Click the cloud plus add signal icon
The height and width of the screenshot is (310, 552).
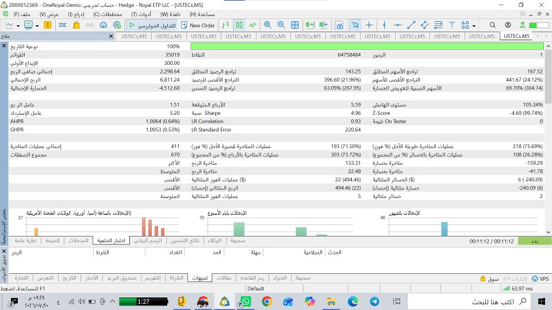click(117, 25)
